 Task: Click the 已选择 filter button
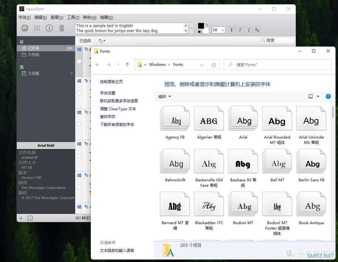pyautogui.click(x=85, y=41)
